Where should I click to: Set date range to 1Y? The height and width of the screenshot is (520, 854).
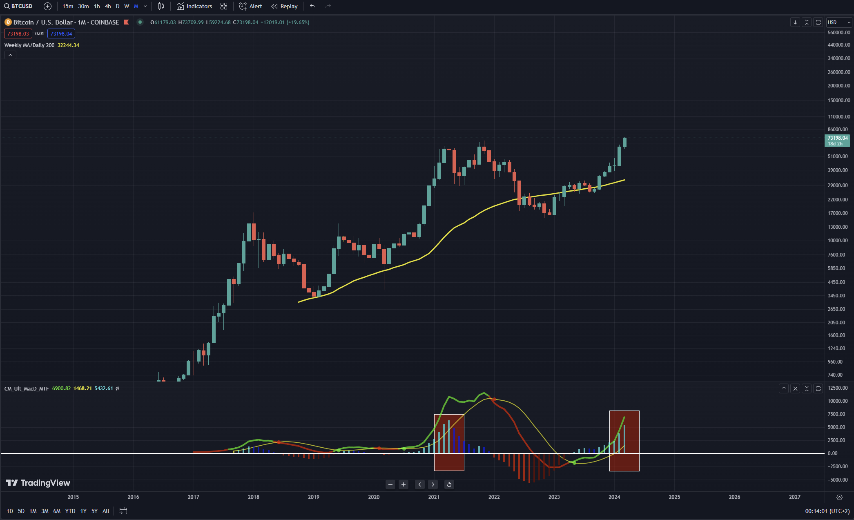coord(83,511)
